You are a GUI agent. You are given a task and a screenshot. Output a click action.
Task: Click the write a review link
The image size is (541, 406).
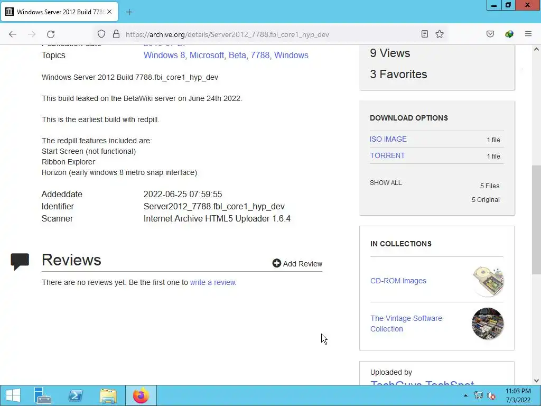click(x=212, y=282)
